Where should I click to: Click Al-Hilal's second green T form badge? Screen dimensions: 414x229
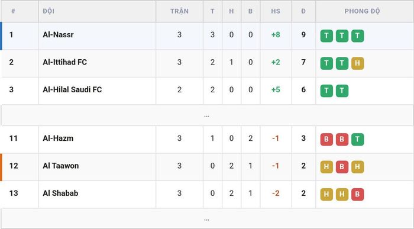tap(342, 91)
